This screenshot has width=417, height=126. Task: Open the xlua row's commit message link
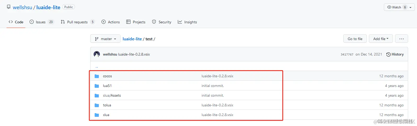click(x=218, y=115)
